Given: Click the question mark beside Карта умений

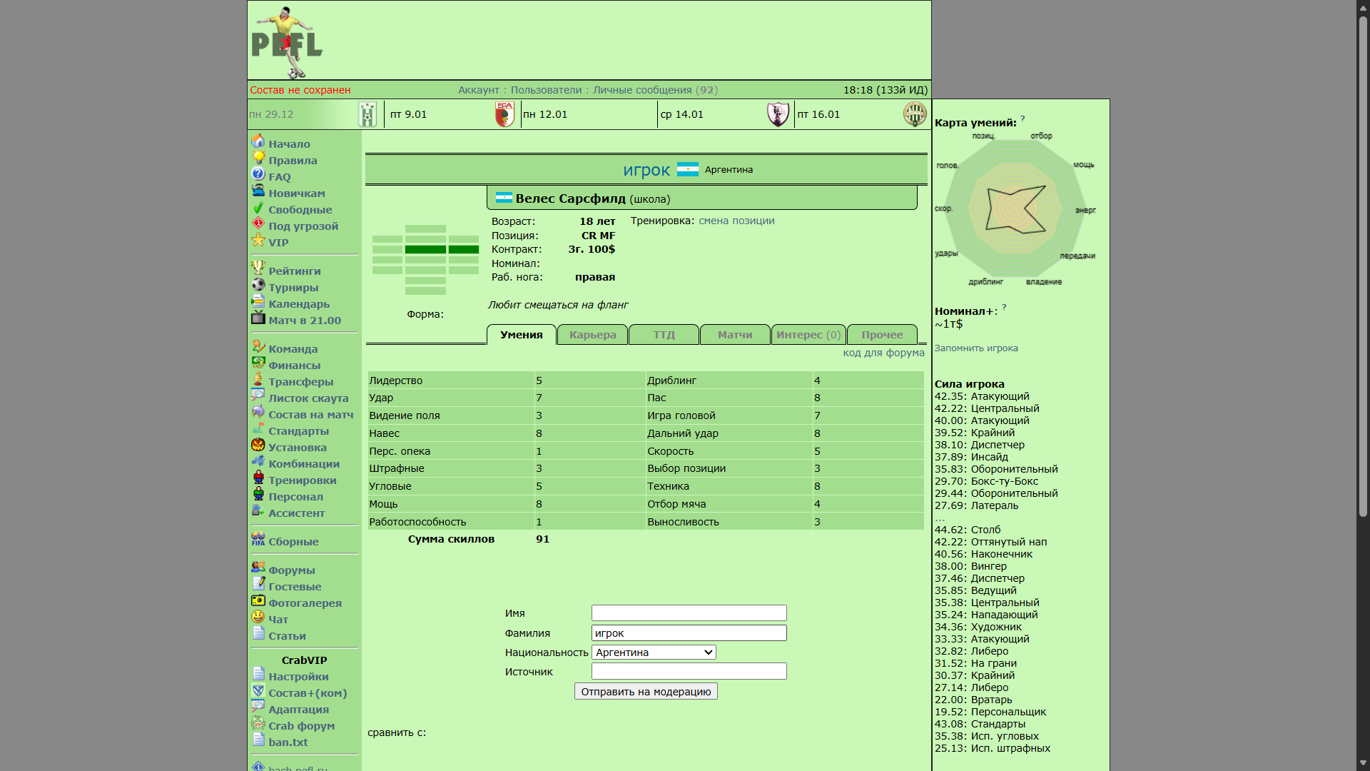Looking at the screenshot, I should pyautogui.click(x=1023, y=119).
